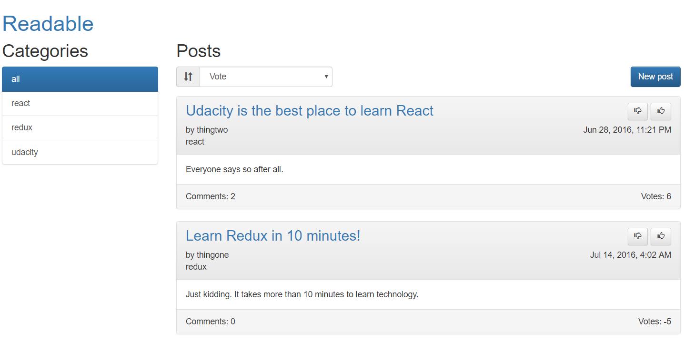Open 'Learn Redux in 10 minutes!' post

tap(273, 236)
